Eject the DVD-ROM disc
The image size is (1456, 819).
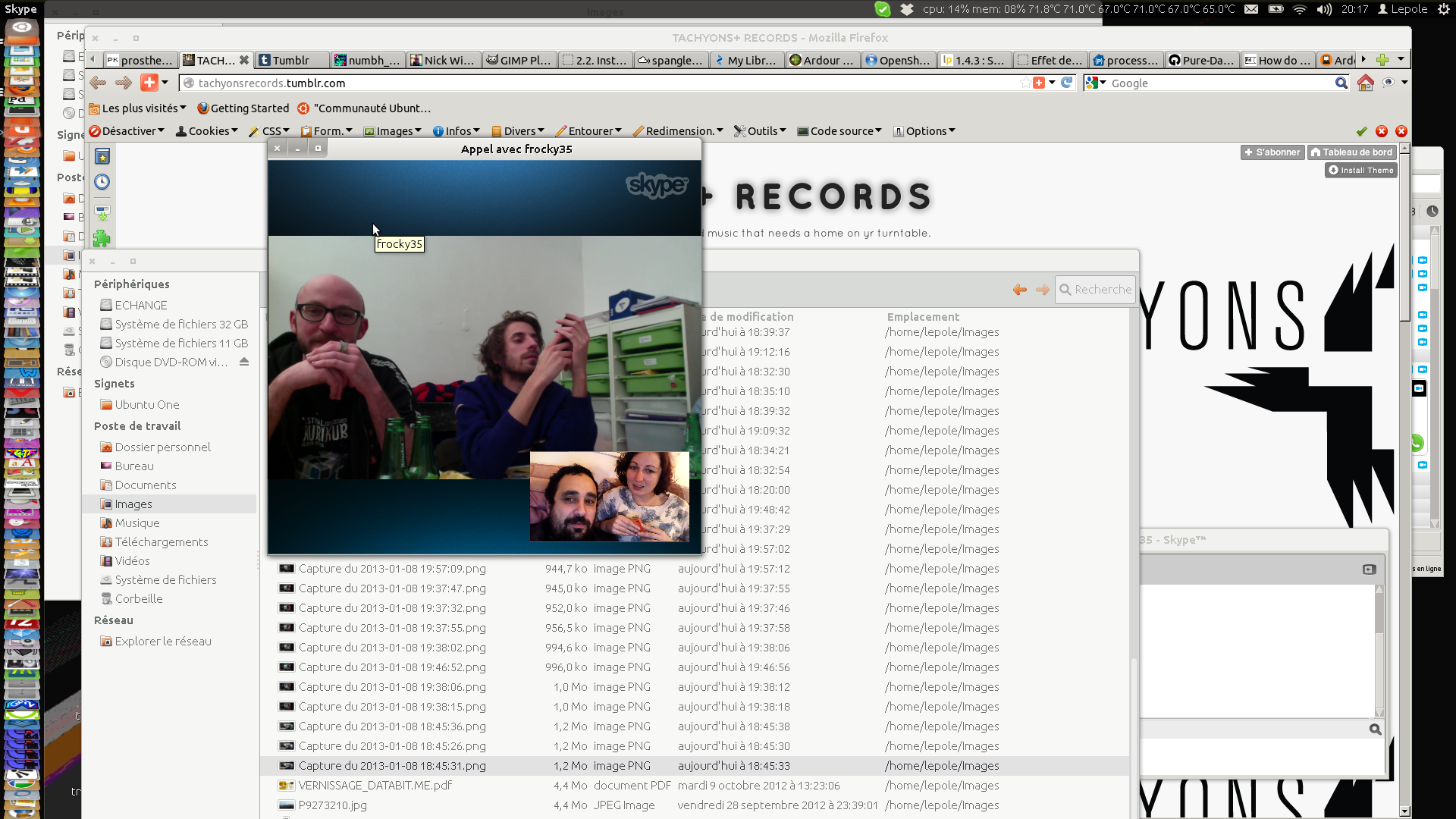pos(244,362)
